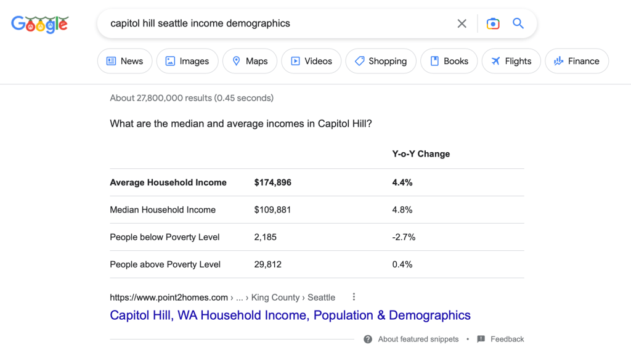Go to Books results
The image size is (631, 350).
(449, 61)
